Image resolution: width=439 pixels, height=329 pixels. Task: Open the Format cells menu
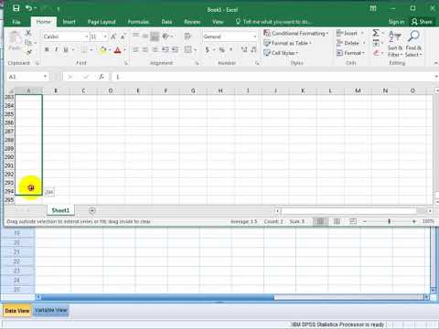[x=350, y=53]
